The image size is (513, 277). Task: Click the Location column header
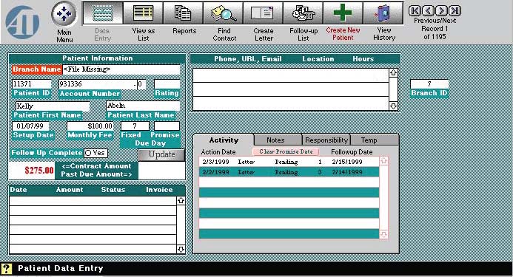(318, 59)
